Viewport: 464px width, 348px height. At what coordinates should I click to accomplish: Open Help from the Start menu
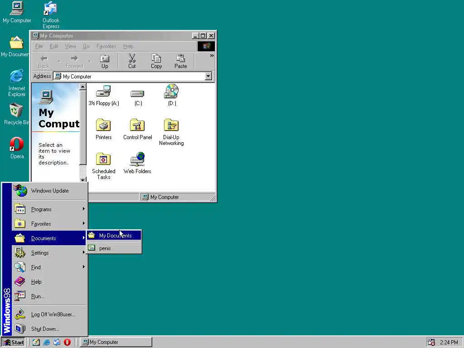[x=50, y=282]
